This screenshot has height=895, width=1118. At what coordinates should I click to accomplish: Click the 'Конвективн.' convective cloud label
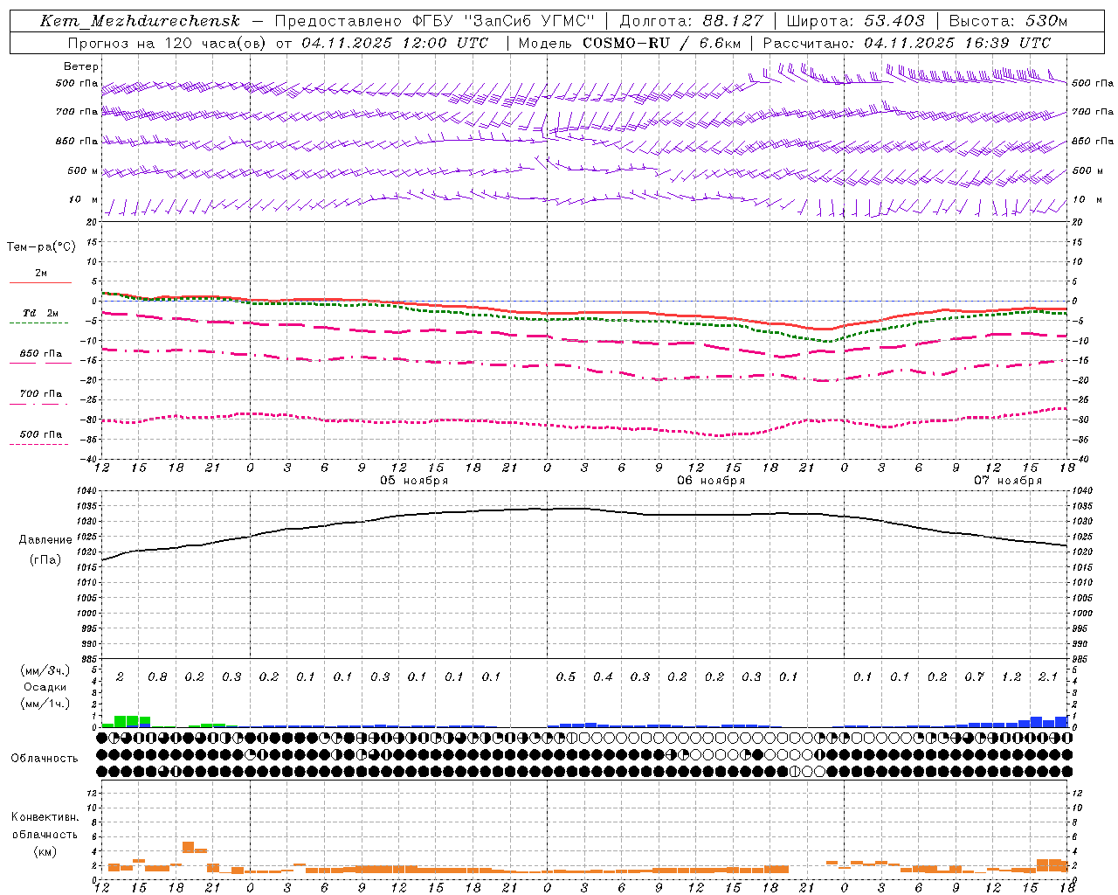pyautogui.click(x=45, y=817)
